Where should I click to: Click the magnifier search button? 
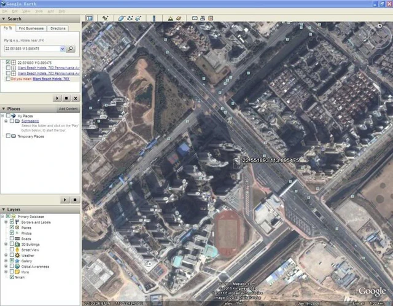(x=71, y=49)
